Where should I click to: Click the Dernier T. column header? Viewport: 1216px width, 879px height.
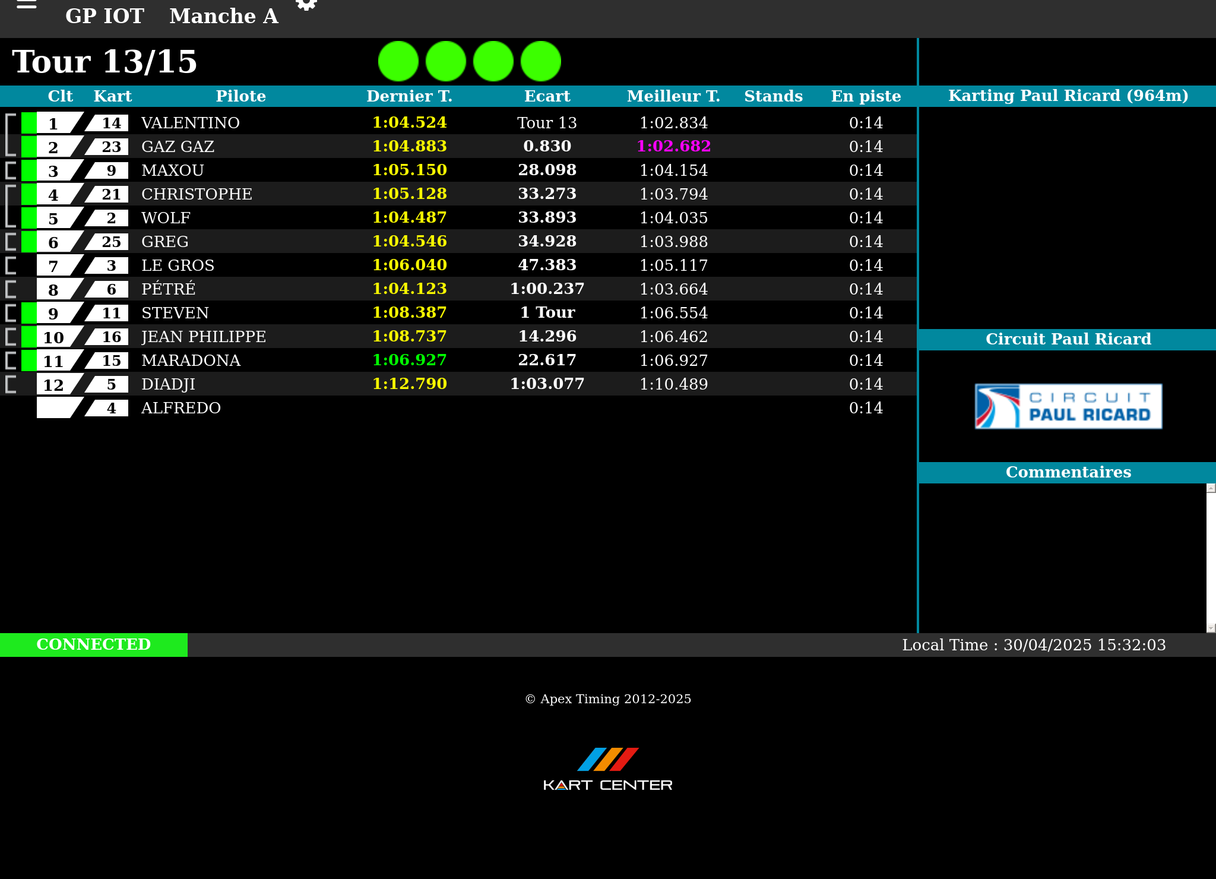(409, 96)
